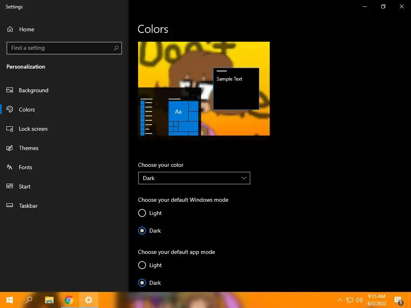
Task: Click the Taskbar icon in sidebar
Action: 10,205
